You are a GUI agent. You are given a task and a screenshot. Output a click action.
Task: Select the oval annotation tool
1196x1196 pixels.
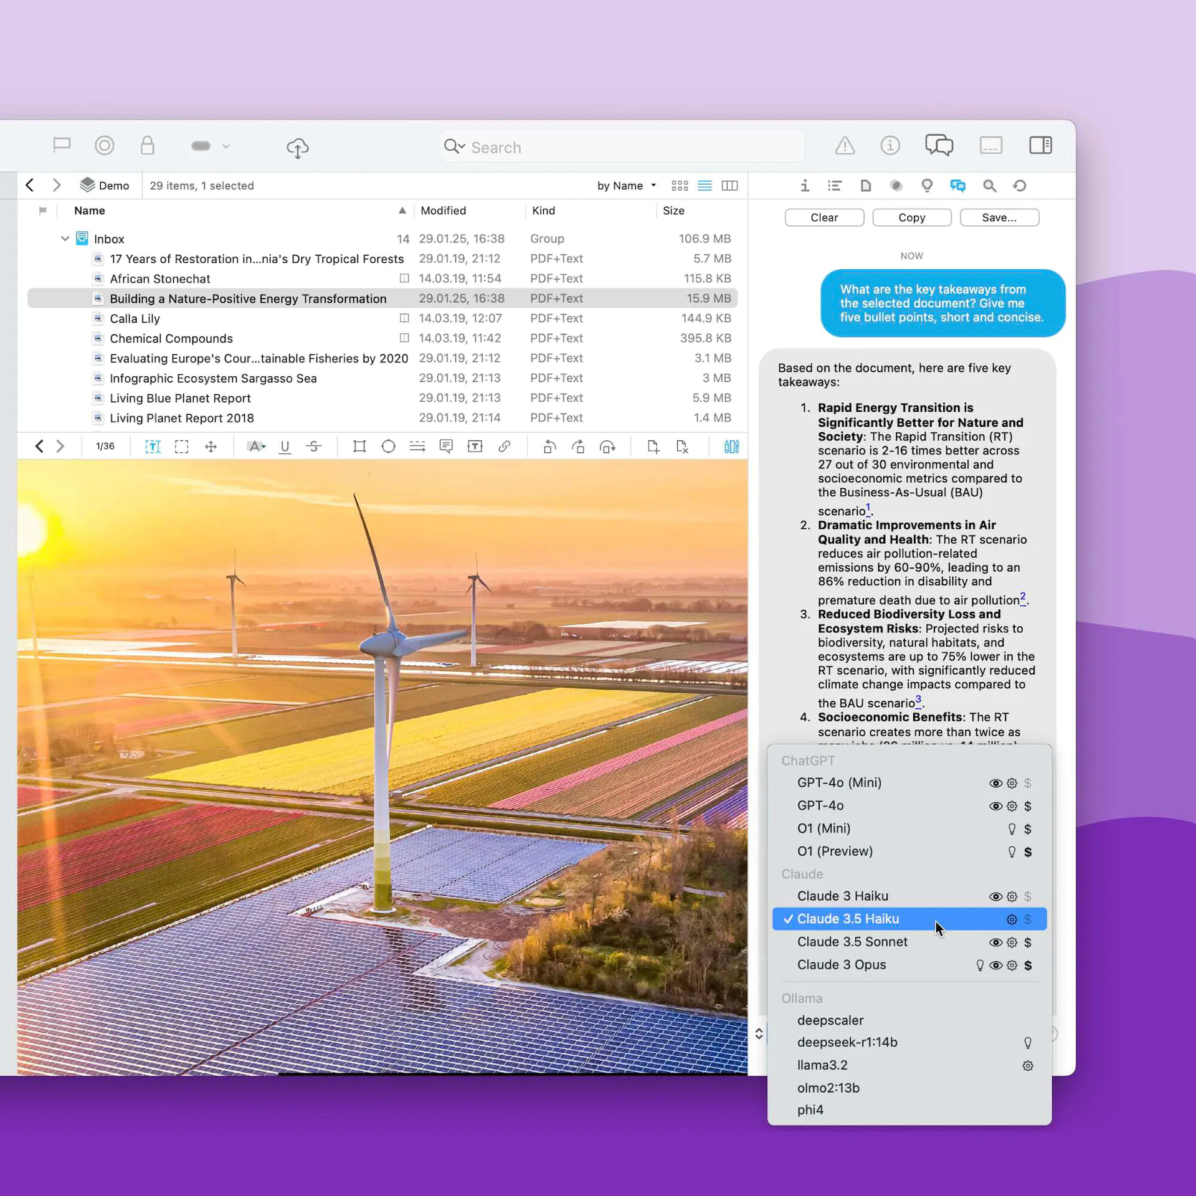[x=388, y=447]
